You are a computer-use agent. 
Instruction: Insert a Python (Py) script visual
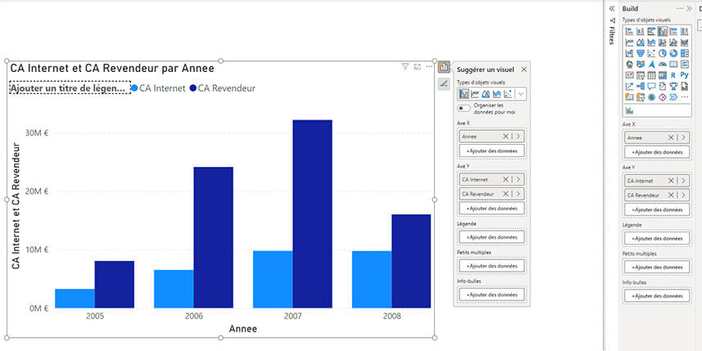[685, 75]
